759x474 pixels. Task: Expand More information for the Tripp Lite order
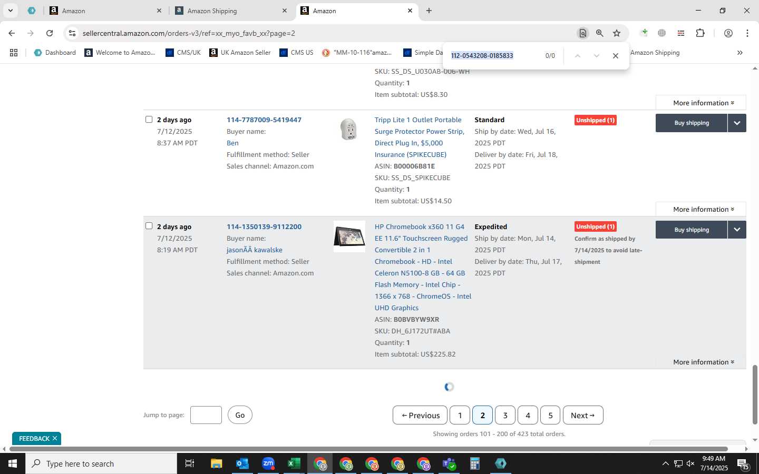click(701, 209)
